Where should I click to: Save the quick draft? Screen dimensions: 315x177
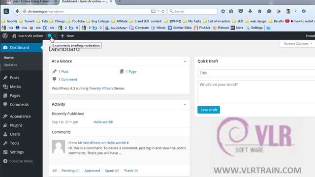tap(209, 110)
